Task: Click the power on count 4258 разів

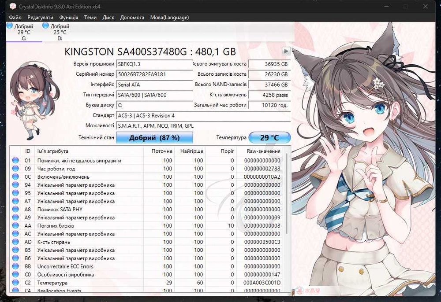Action: click(269, 95)
